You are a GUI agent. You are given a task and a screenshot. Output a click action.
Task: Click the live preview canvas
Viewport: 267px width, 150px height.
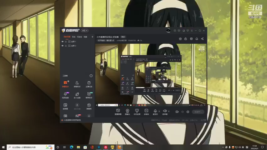pos(151,75)
